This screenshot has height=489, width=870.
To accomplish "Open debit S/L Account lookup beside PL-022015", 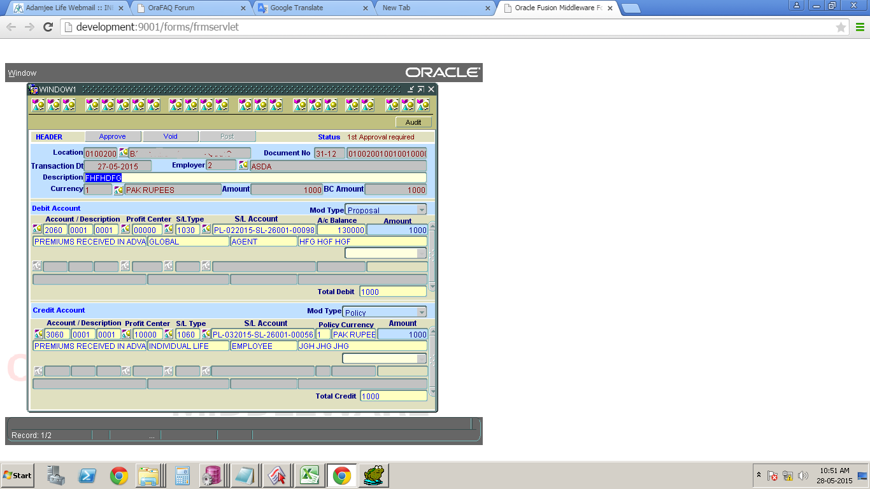I will (x=206, y=229).
